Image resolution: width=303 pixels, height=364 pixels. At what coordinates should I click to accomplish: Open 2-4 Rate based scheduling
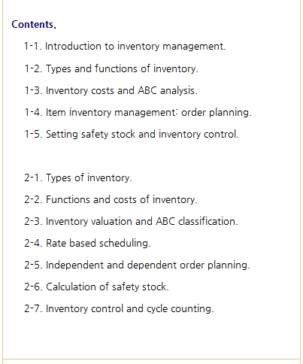(x=87, y=244)
